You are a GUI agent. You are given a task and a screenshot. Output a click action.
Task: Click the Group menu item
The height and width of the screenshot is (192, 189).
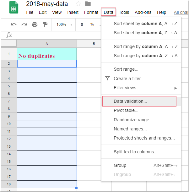click(141, 165)
